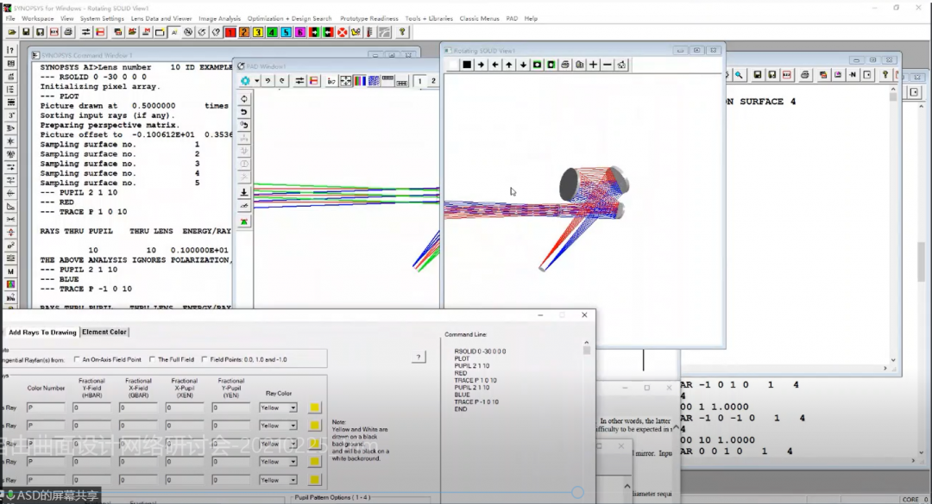Rotate SOLID view right with right arrow
Screen dimensions: 932x504
tap(481, 65)
